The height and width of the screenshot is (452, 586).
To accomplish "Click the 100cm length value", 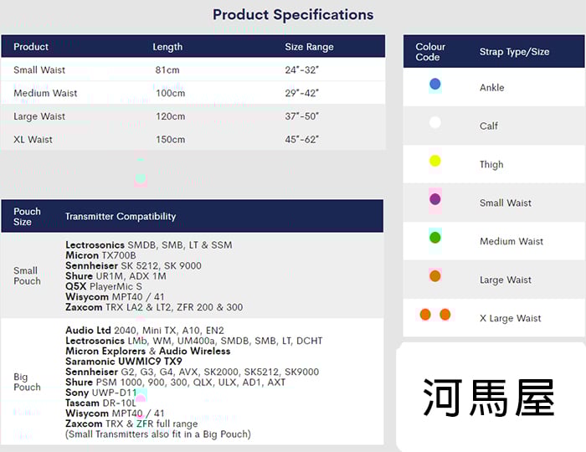I will tap(171, 93).
